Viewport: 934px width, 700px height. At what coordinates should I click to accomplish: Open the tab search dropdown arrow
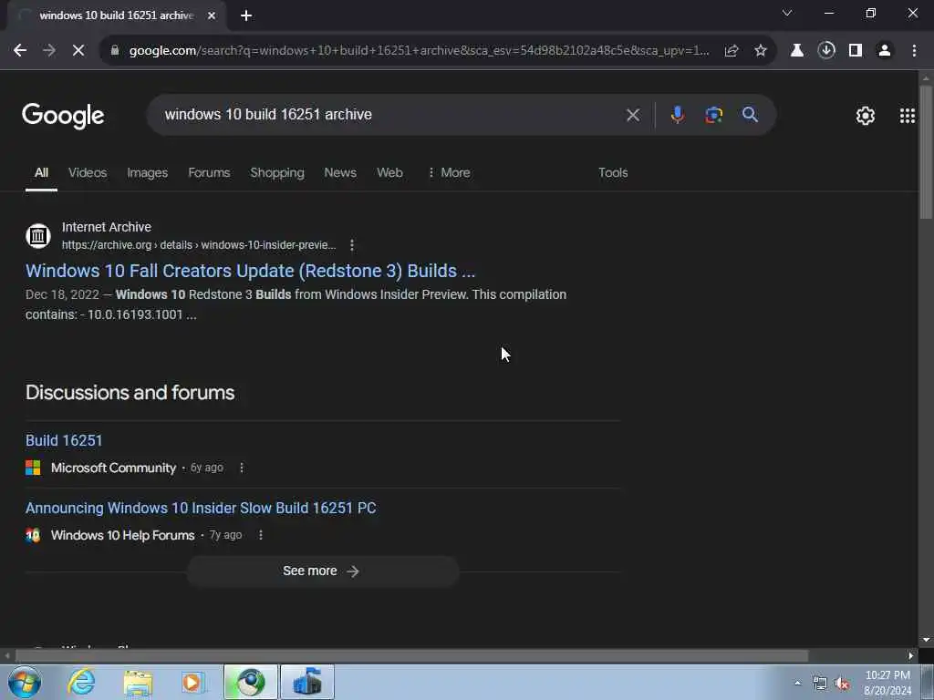[787, 13]
